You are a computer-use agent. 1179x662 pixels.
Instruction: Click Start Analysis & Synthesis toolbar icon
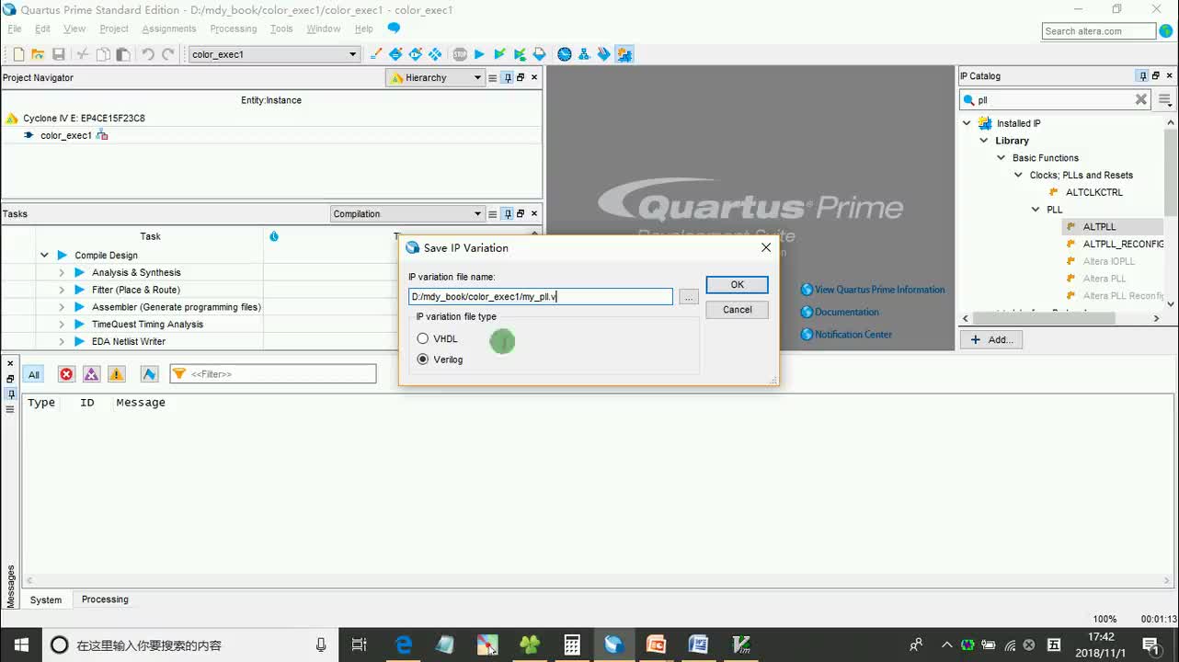pyautogui.click(x=499, y=54)
